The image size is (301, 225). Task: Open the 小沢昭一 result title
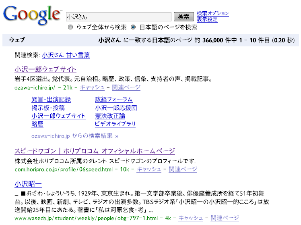click(x=28, y=184)
